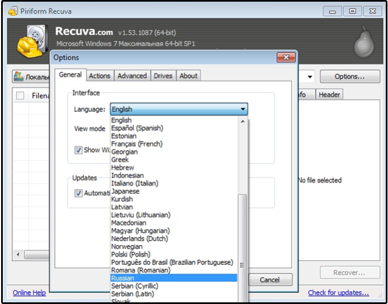This screenshot has height=304, width=388.
Task: Select Polski (Polish) language
Action: (x=174, y=254)
